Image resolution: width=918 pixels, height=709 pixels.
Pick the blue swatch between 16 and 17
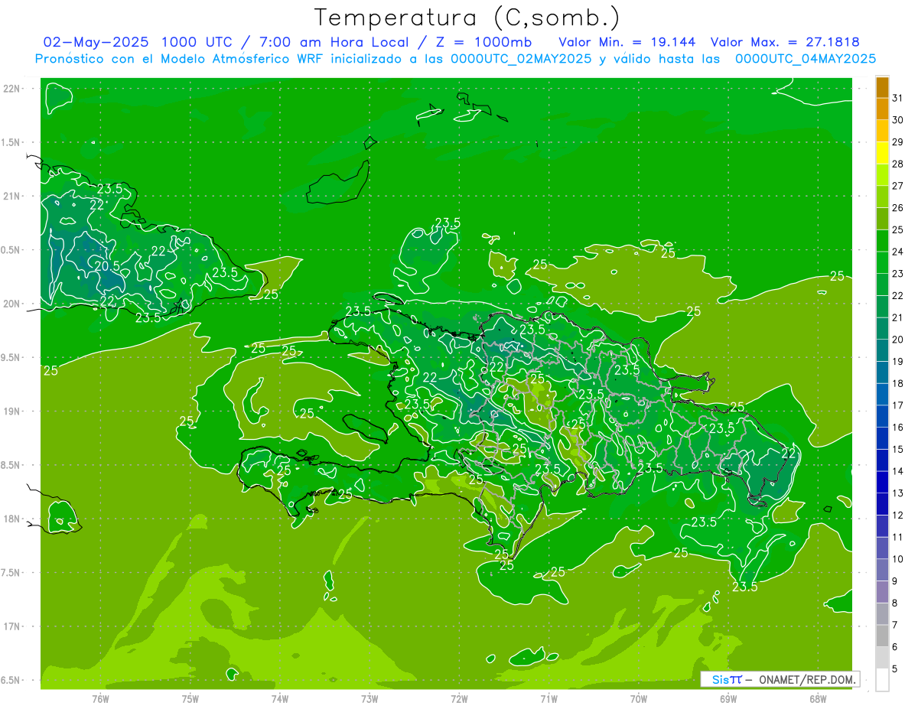point(882,416)
